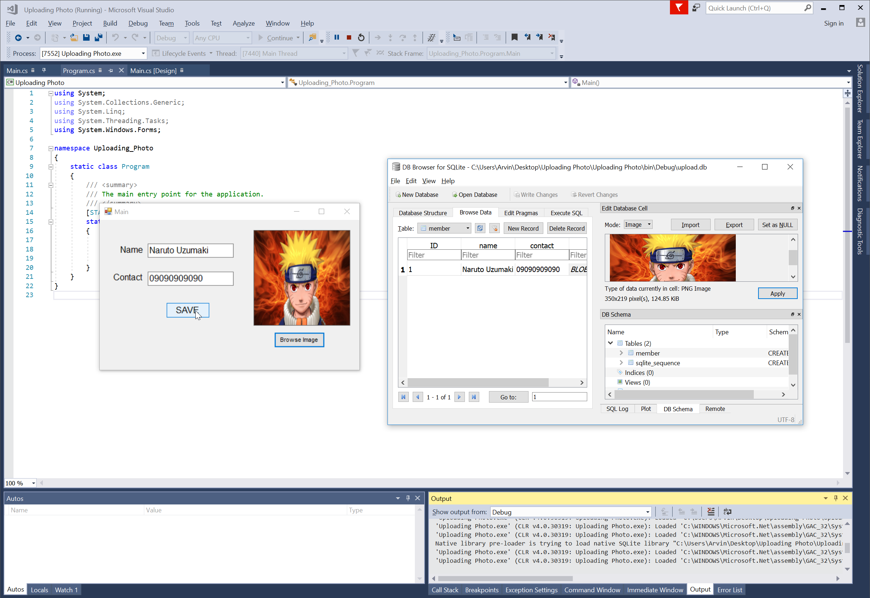Viewport: 870px width, 598px height.
Task: Open the SQL Log tab
Action: tap(617, 409)
